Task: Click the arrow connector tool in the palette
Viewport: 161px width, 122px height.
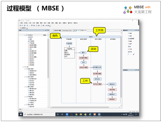Action: coord(128,55)
